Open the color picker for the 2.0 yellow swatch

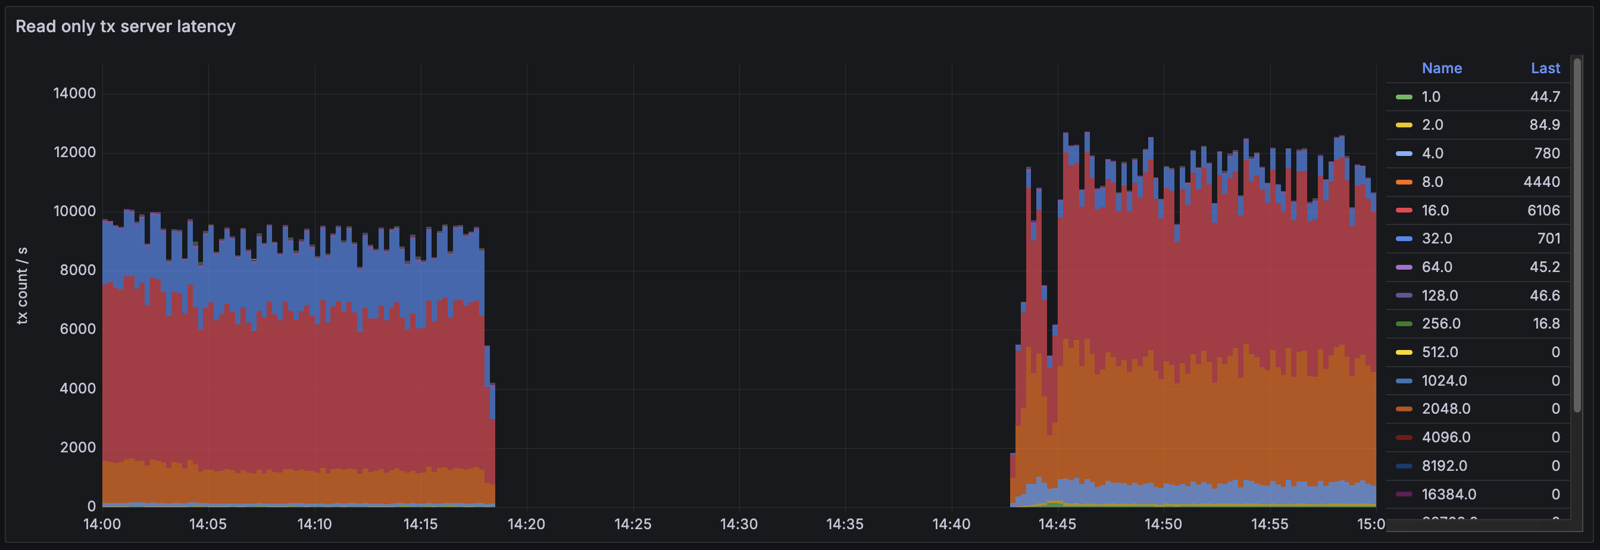tap(1404, 125)
